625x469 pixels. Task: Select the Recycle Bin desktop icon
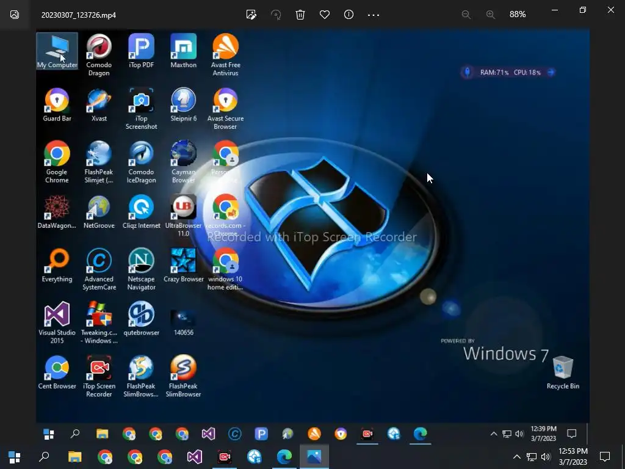[x=563, y=373]
